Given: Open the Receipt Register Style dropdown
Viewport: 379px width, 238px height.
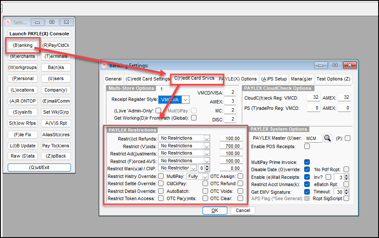Looking at the screenshot, I should [x=185, y=100].
